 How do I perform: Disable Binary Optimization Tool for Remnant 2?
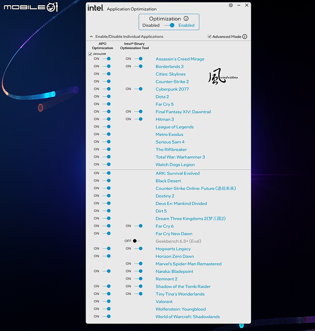click(139, 279)
